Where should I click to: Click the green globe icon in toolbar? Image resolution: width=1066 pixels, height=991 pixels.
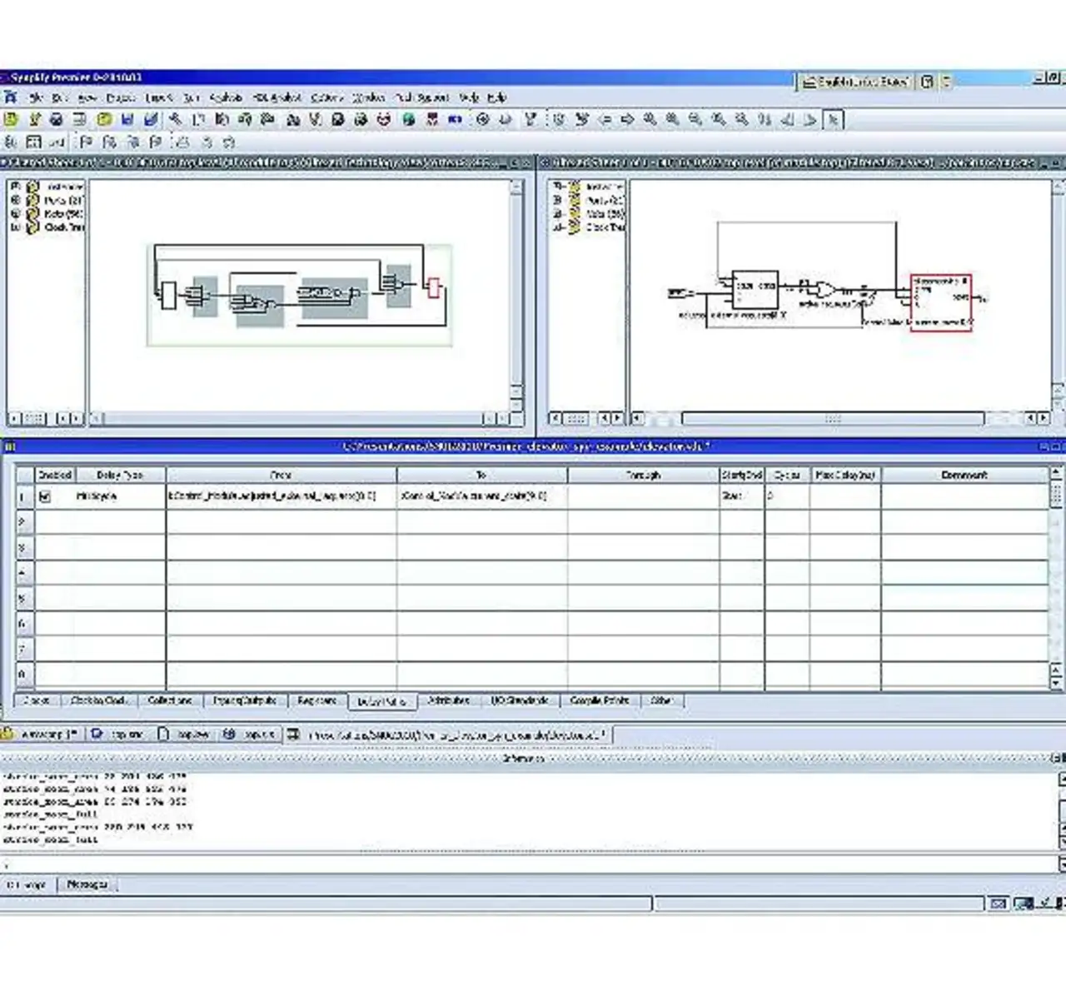pyautogui.click(x=409, y=120)
